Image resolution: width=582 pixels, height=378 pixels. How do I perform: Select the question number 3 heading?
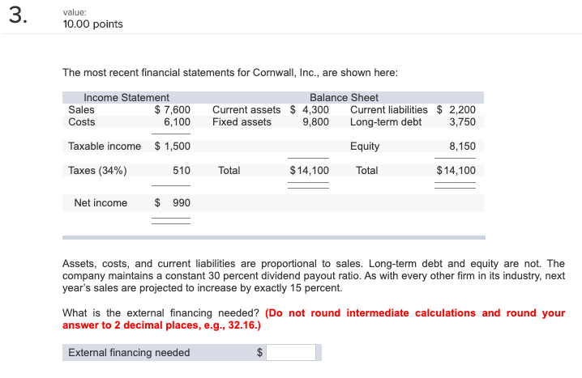(18, 16)
